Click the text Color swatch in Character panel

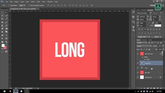(x=158, y=26)
